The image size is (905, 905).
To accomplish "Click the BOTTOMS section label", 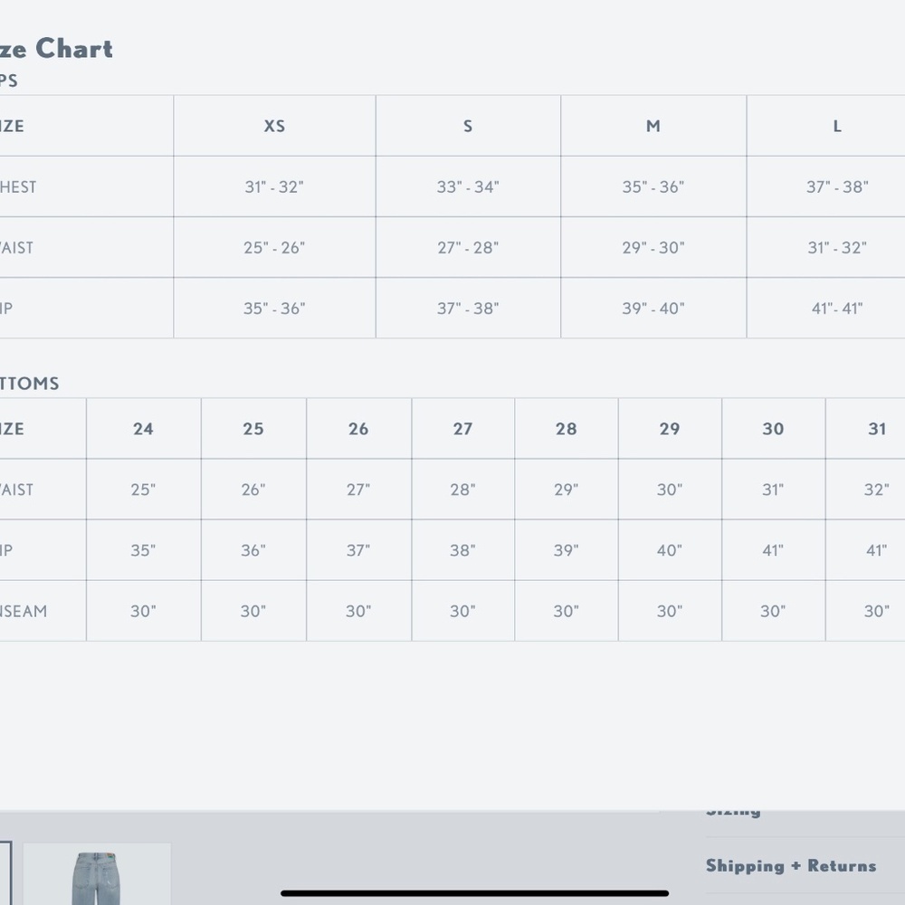I will 29,383.
